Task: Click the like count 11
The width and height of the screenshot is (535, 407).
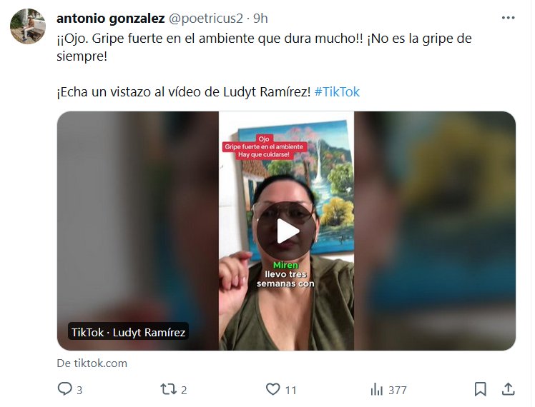Action: [x=290, y=390]
